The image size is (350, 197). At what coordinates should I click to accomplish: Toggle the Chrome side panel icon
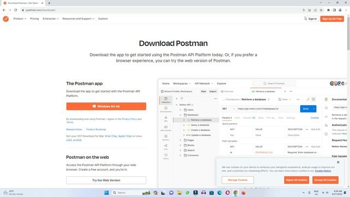tap(334, 10)
